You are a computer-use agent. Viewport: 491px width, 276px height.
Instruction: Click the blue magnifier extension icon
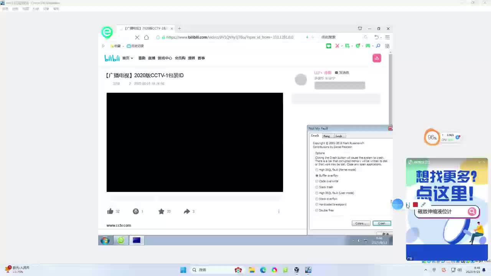tap(378, 46)
